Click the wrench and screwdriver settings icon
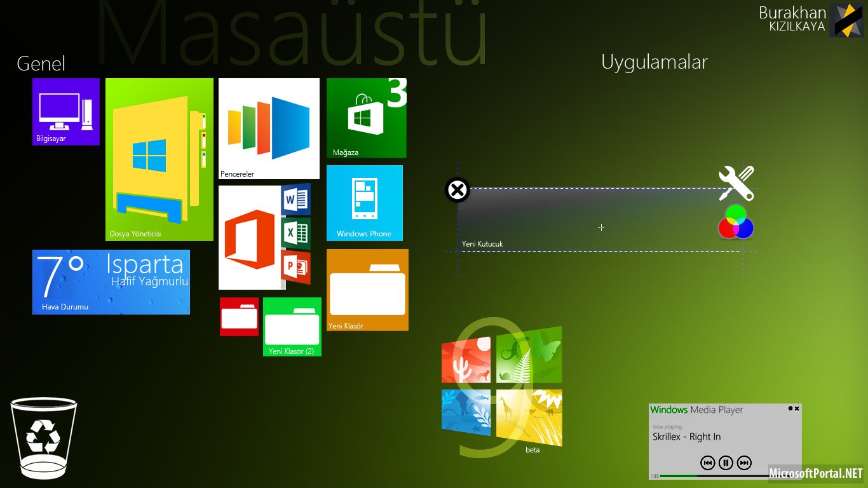Viewport: 868px width, 488px height. coord(736,183)
